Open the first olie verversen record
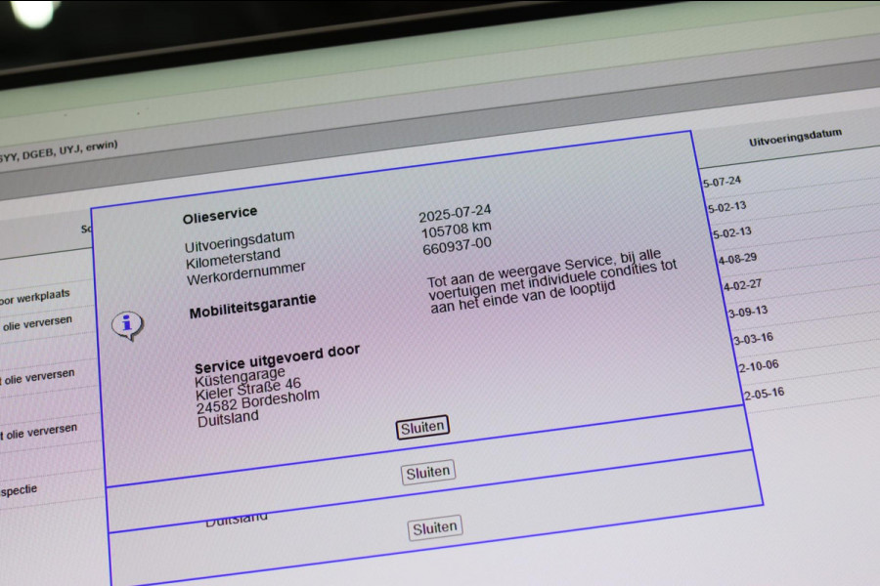The image size is (880, 586). coord(37,320)
